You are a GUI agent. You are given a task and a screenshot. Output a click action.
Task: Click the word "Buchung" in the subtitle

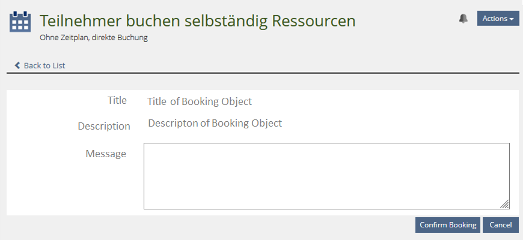tap(135, 37)
